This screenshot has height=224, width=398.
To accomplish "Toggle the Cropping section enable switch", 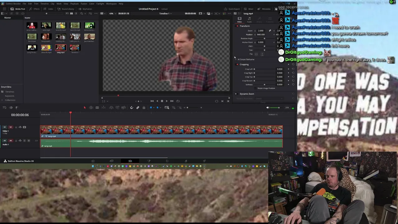I will tap(237, 65).
